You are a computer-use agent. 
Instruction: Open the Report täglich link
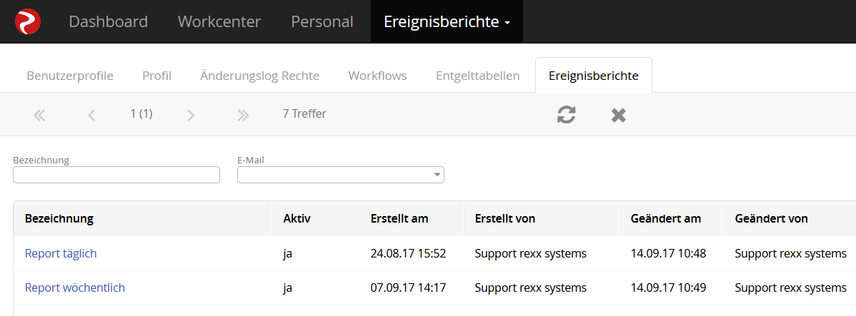[x=61, y=253]
